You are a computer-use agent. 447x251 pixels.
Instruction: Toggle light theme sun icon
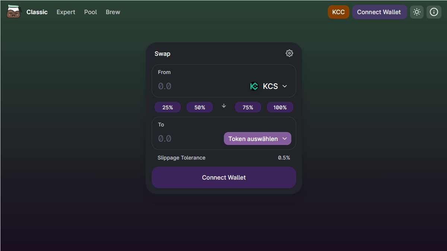pyautogui.click(x=417, y=12)
